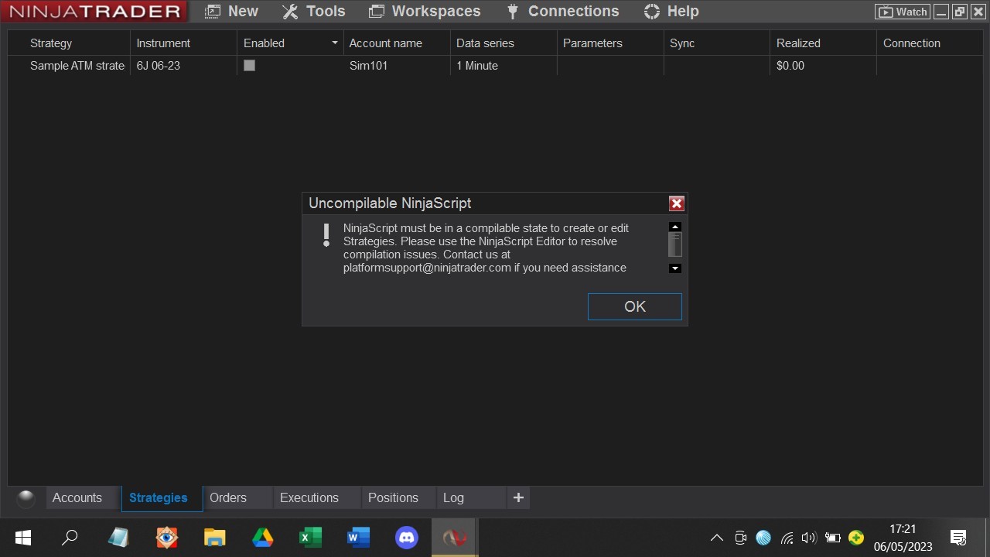This screenshot has height=557, width=990.
Task: Click the NinjaTrader logo
Action: [x=94, y=12]
